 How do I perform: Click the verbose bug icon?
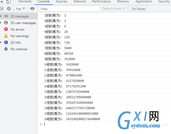pyautogui.click(x=6, y=49)
